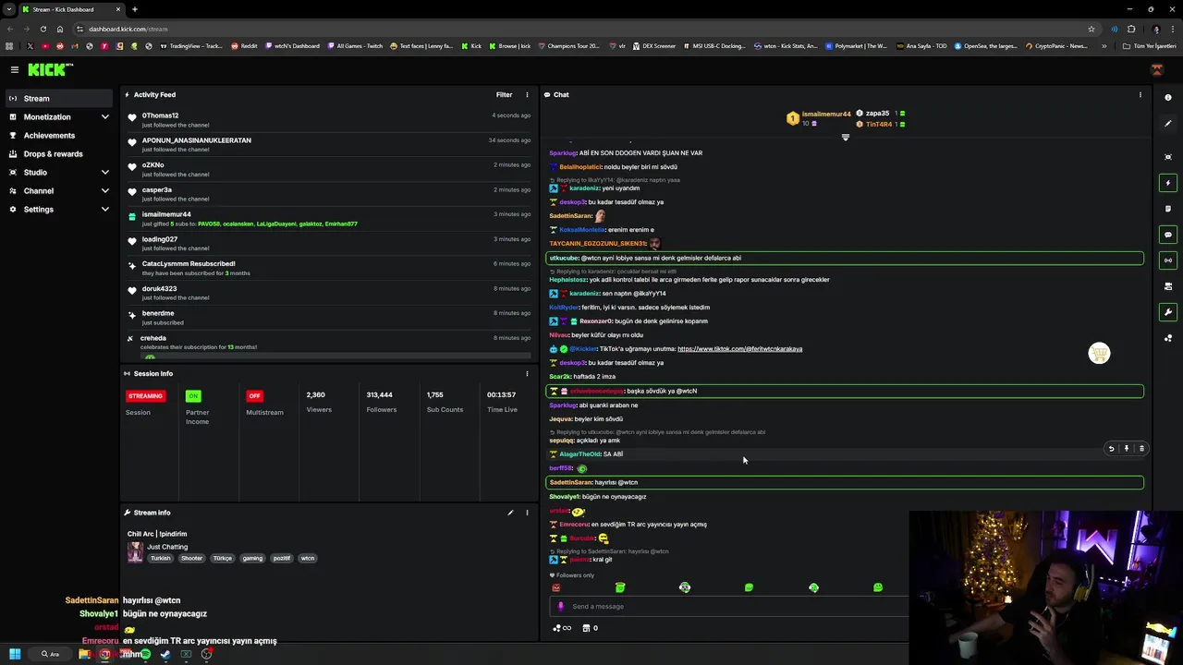Open the Stream sidebar item
The height and width of the screenshot is (665, 1183).
[x=59, y=98]
